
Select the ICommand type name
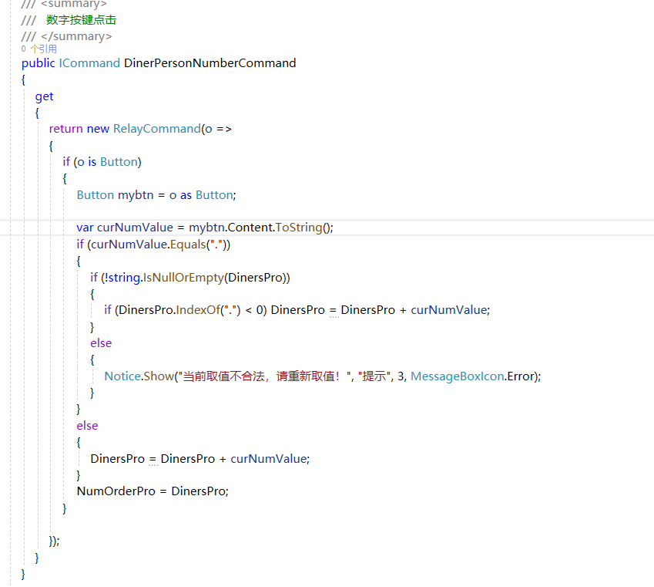tap(89, 63)
